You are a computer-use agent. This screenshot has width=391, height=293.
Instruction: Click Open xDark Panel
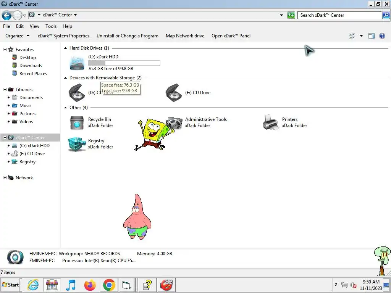(x=231, y=36)
